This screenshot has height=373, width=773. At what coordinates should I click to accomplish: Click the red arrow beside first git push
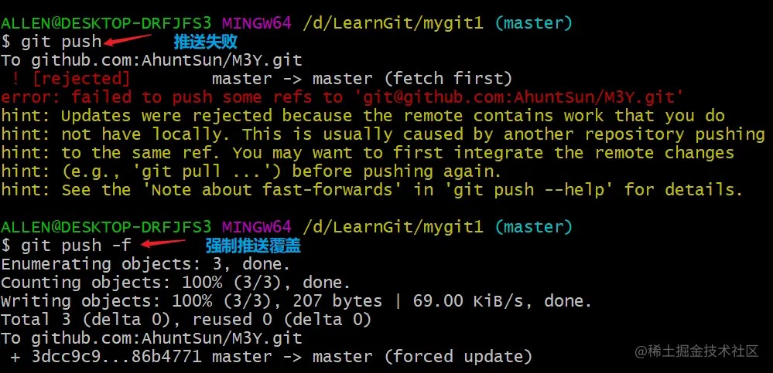(128, 40)
